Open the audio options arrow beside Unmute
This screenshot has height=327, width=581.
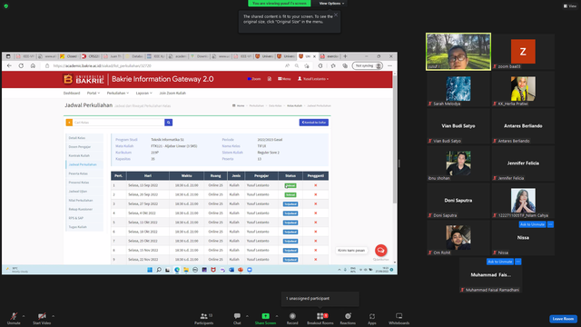pyautogui.click(x=24, y=316)
